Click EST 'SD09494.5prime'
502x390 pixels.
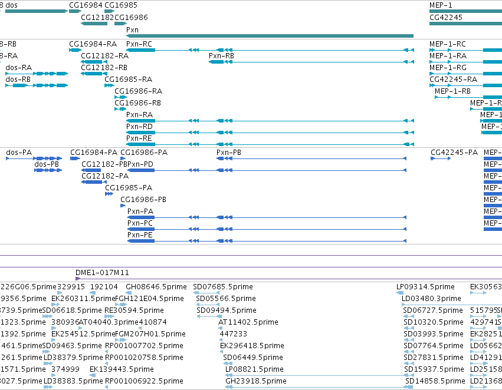(227, 310)
